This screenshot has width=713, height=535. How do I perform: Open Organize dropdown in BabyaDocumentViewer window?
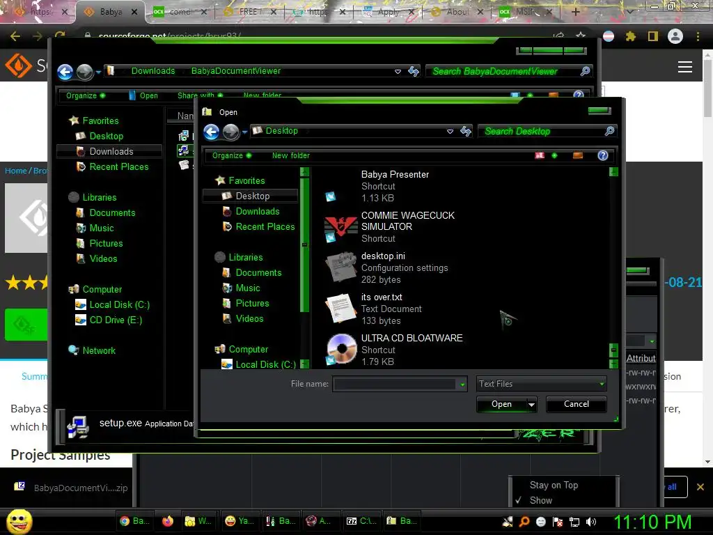click(x=86, y=95)
